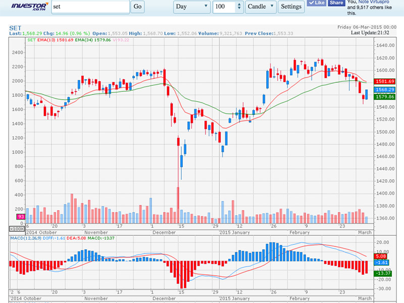404x303 pixels.
Task: Click the 2400 volume axis label
Action: [x=18, y=53]
